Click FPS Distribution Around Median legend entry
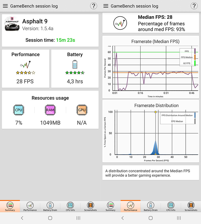 click(x=177, y=115)
